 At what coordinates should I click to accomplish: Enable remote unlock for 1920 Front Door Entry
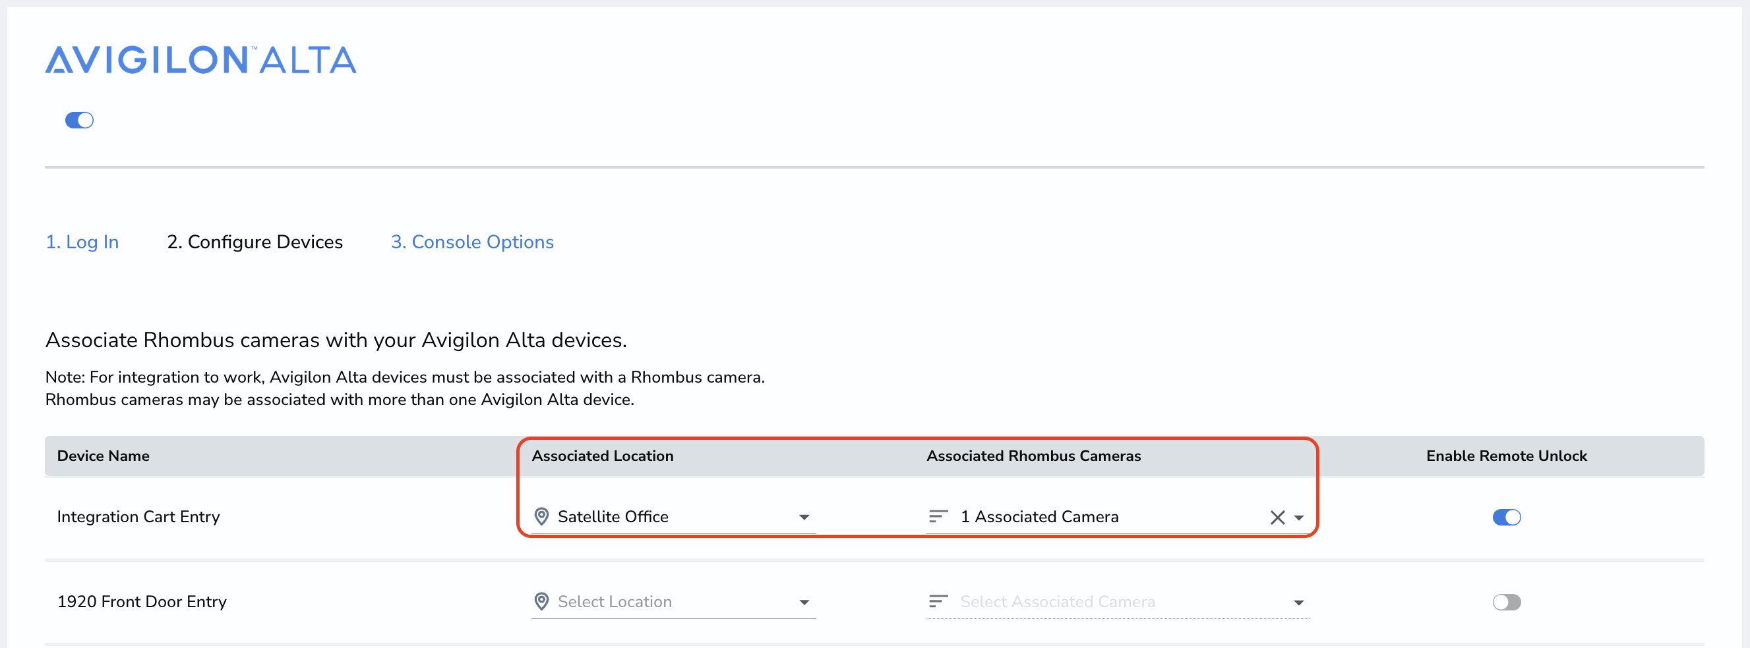click(x=1506, y=602)
